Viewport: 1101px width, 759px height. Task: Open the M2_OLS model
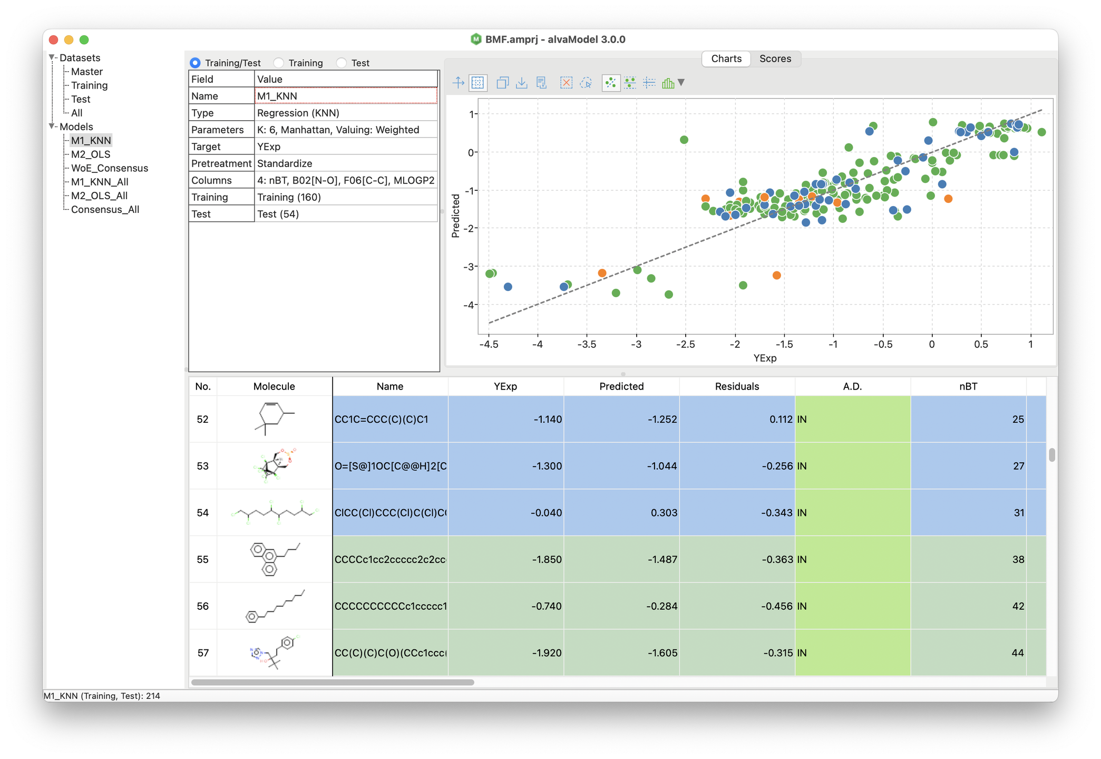91,154
